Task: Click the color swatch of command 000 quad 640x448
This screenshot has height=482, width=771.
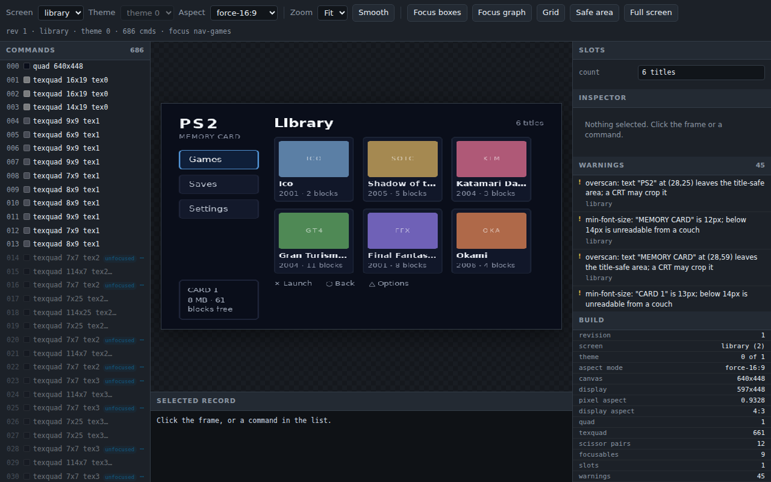Action: click(27, 66)
